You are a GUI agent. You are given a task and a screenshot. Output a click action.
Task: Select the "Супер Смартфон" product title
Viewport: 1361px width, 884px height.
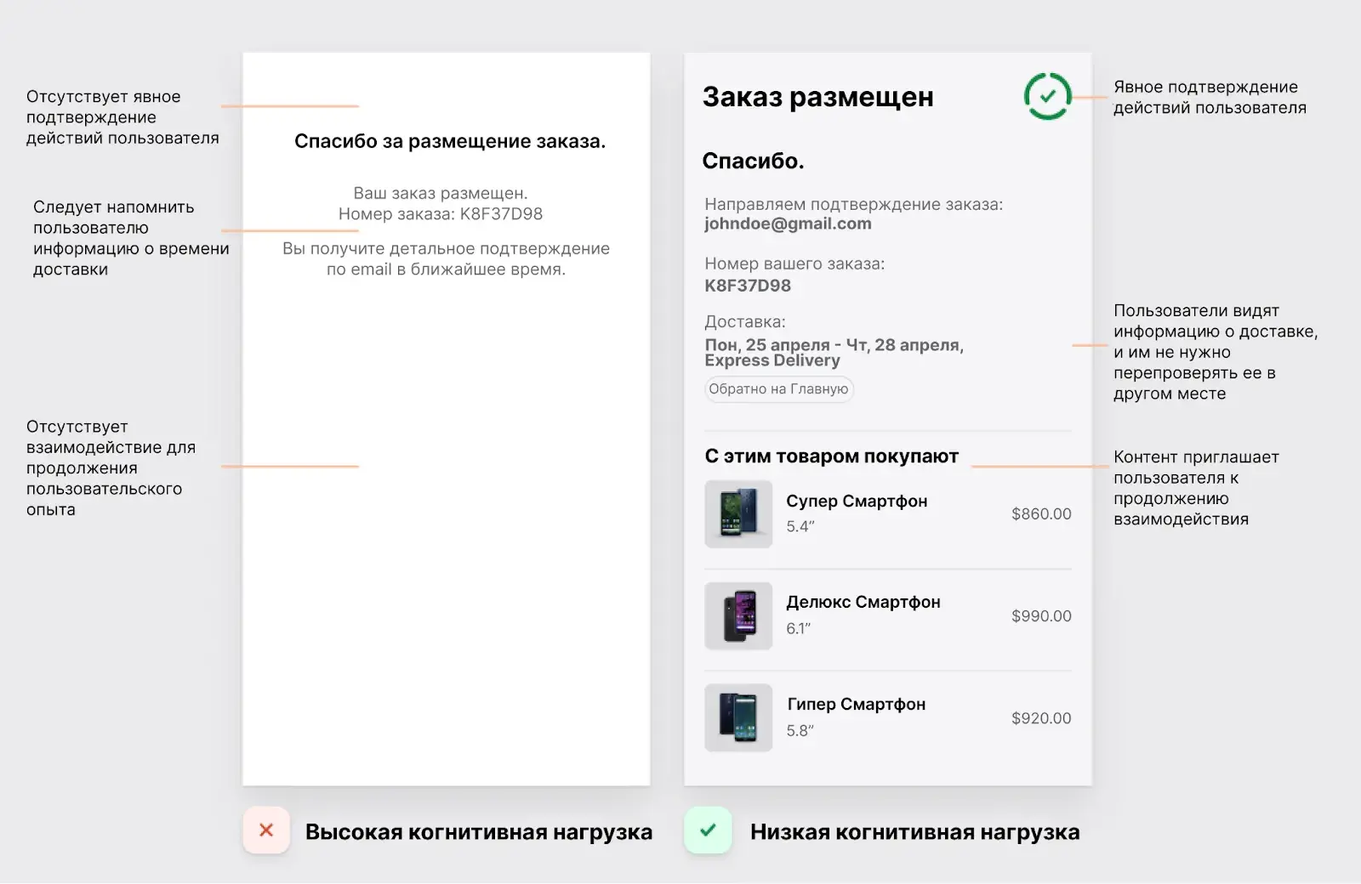pyautogui.click(x=857, y=501)
